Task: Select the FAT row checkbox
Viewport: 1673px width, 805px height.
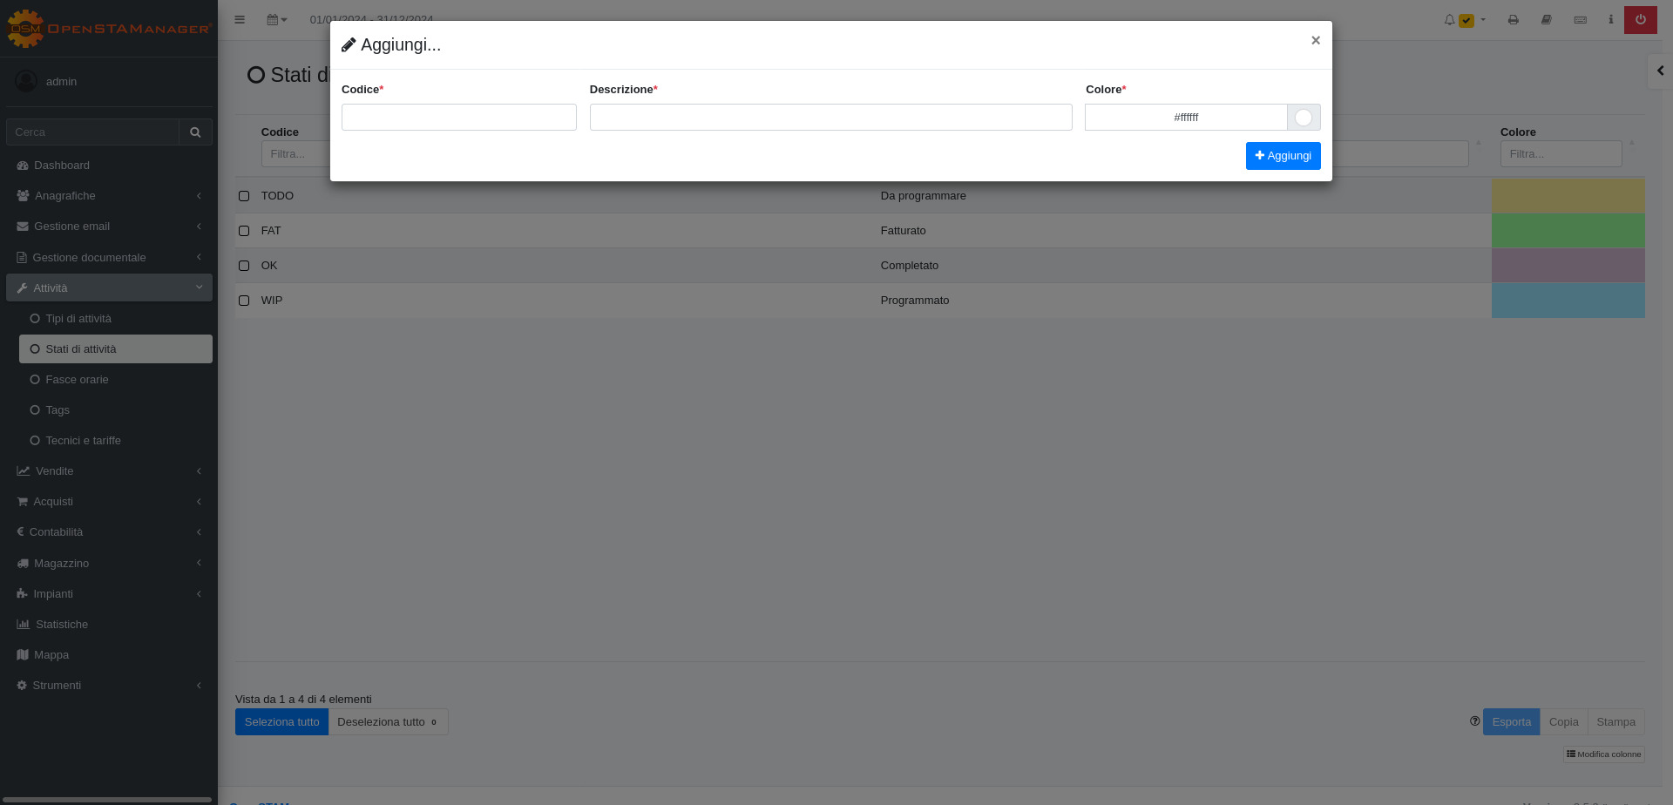Action: pyautogui.click(x=244, y=231)
